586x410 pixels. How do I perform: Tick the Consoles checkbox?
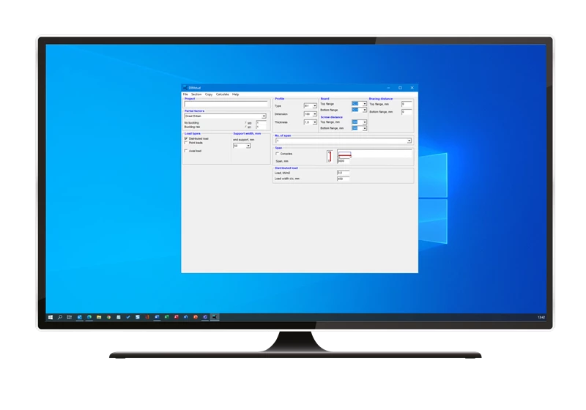pos(277,154)
